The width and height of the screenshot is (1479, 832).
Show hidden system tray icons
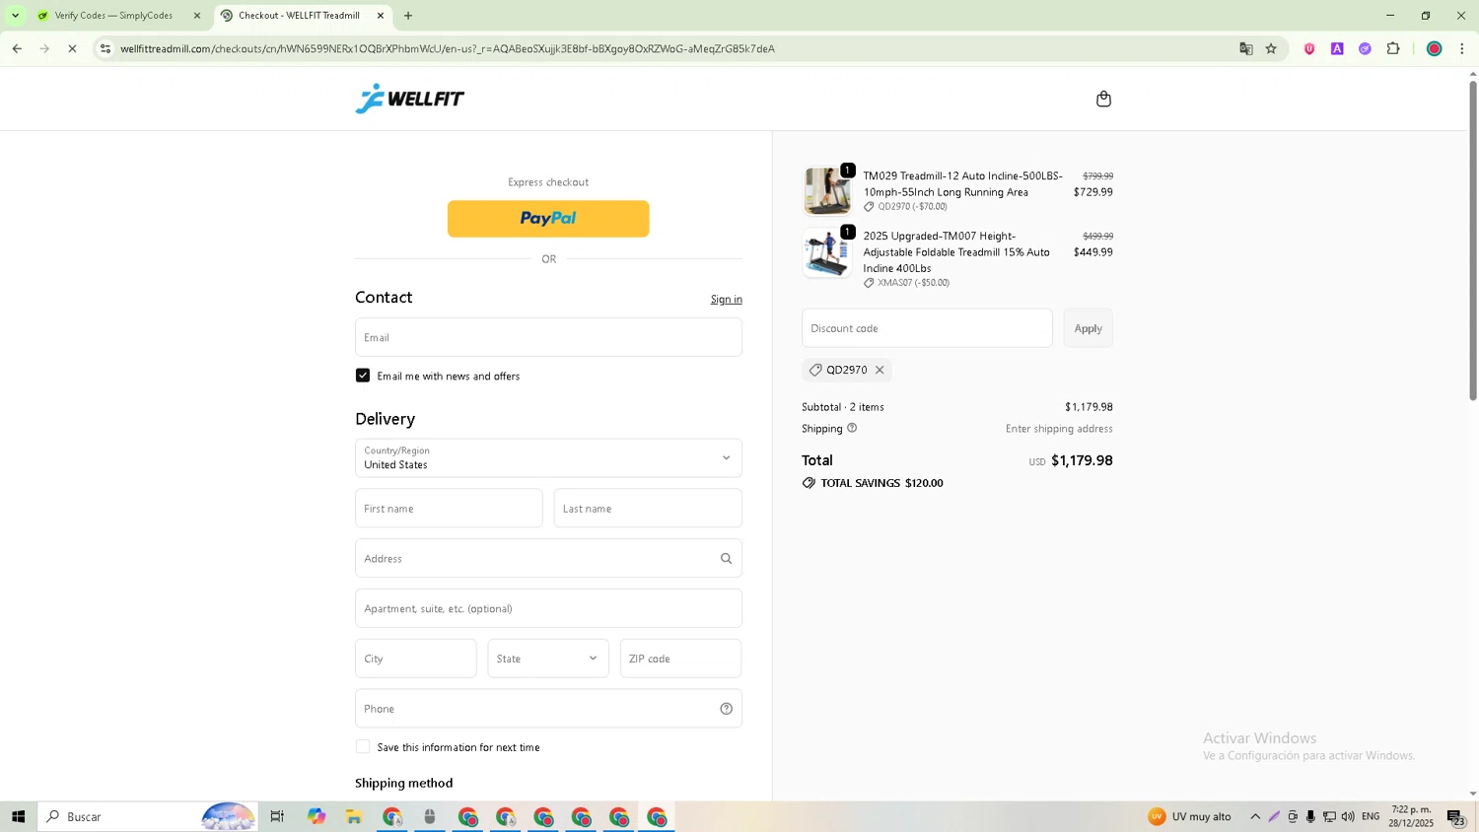1255,816
